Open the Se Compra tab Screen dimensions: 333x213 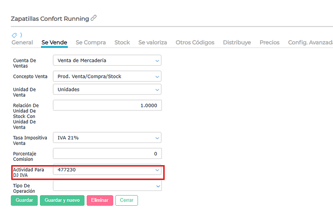[91, 43]
